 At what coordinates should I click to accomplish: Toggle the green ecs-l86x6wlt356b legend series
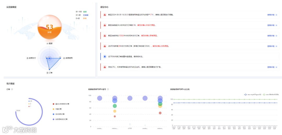[271, 94]
